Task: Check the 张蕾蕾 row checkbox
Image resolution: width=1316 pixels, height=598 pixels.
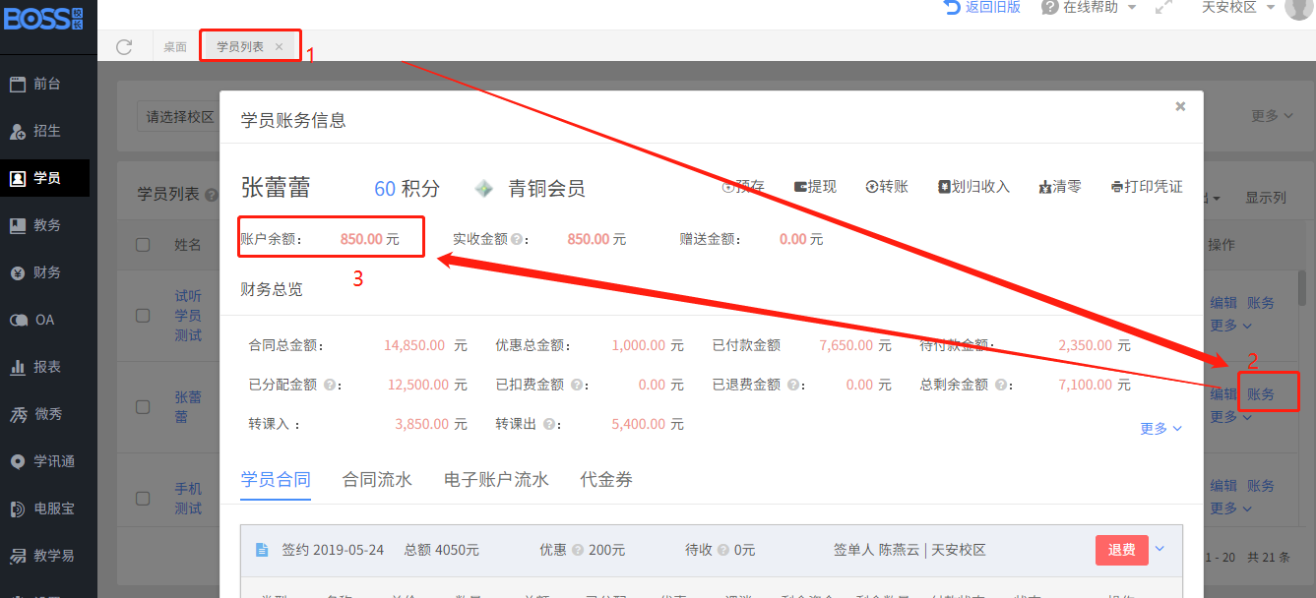Action: point(143,407)
